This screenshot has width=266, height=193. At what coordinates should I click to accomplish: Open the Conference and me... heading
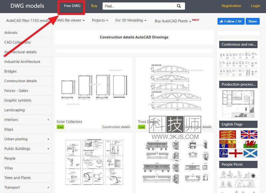pos(238,44)
